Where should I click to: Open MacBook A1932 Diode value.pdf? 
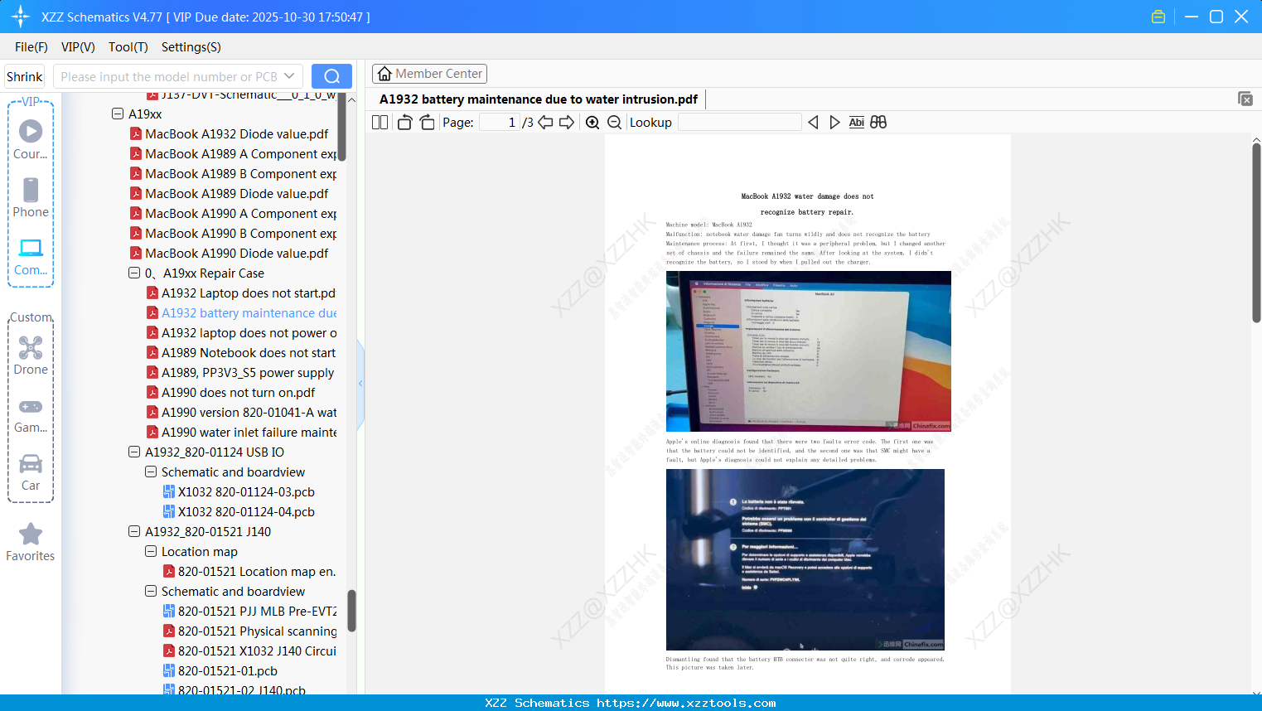(230, 134)
